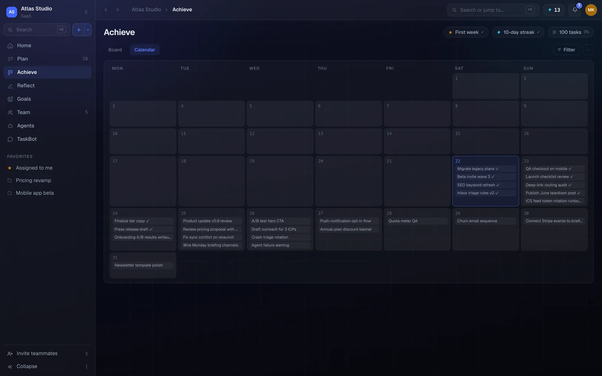Open the Migrate legacy plans task
Image resolution: width=602 pixels, height=376 pixels.
[485, 169]
